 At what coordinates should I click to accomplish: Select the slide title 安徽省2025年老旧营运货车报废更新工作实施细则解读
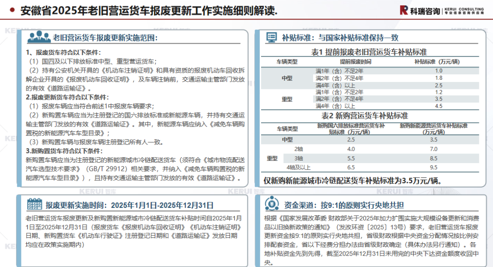(x=149, y=10)
